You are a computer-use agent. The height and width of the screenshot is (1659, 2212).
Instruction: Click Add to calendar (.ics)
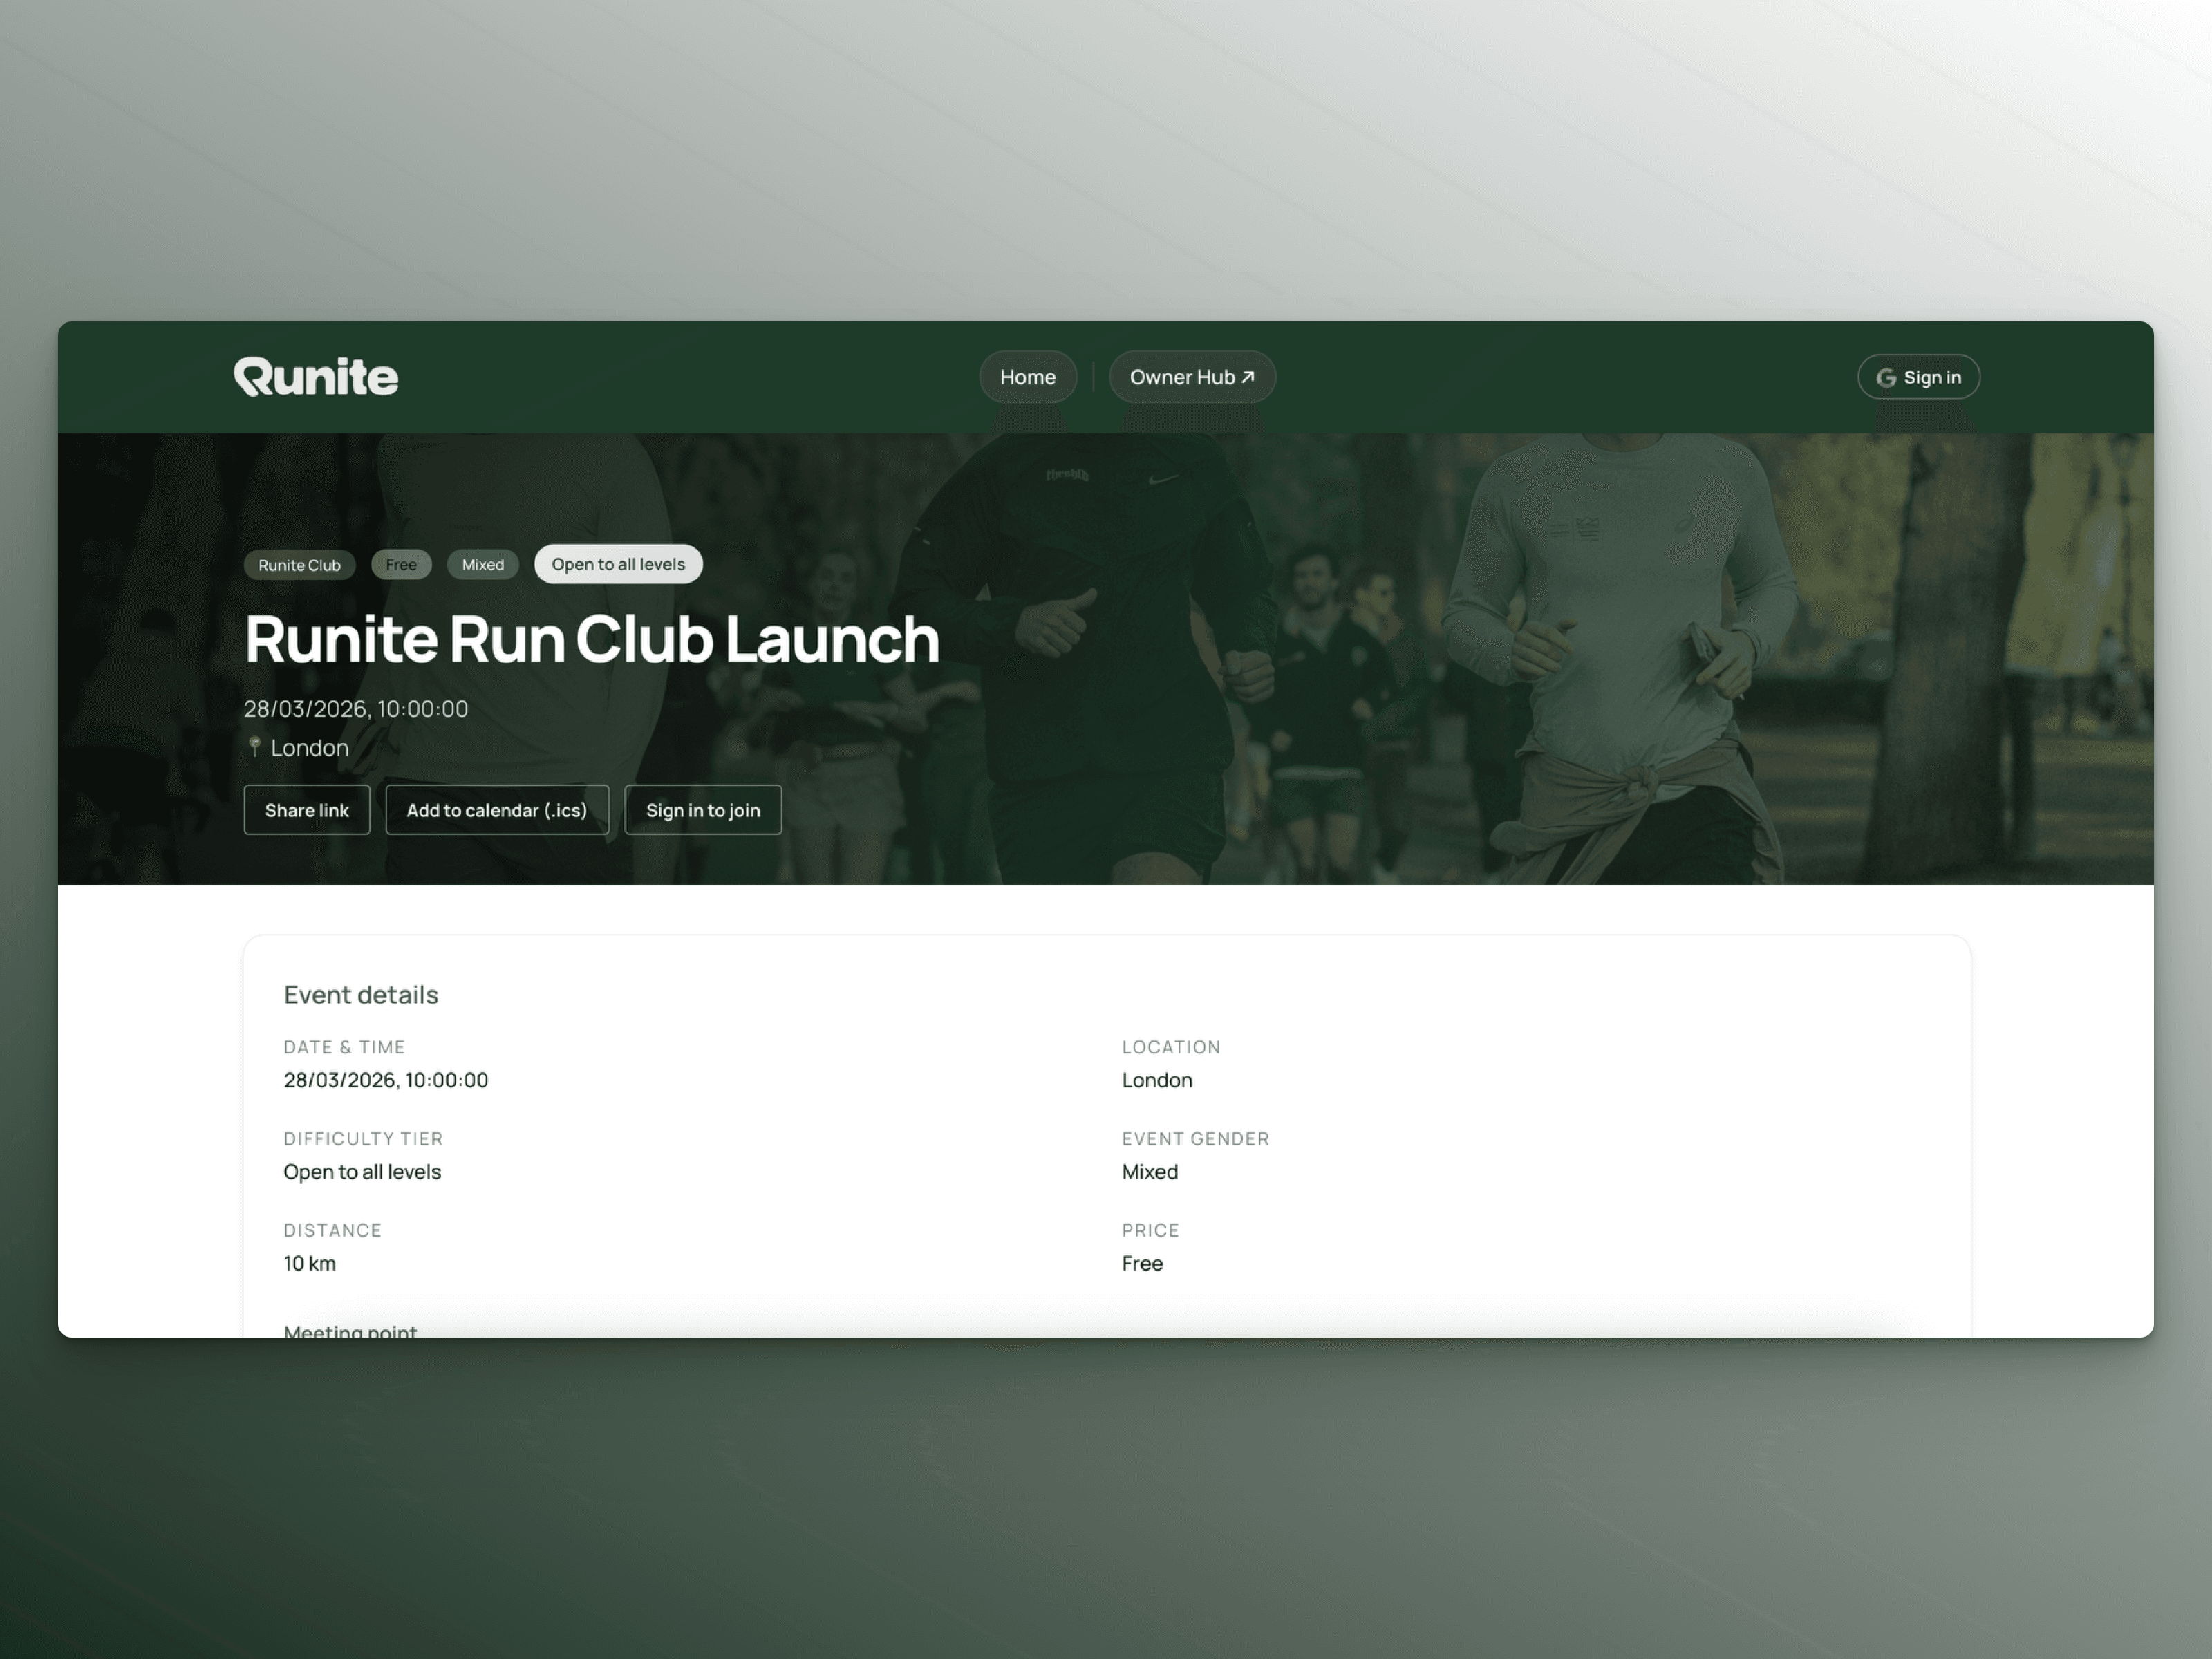point(496,810)
